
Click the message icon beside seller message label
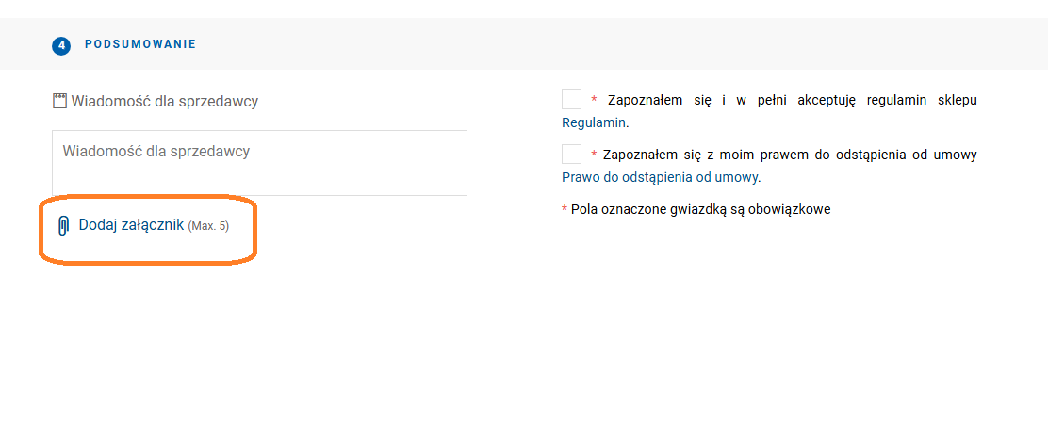(x=59, y=101)
